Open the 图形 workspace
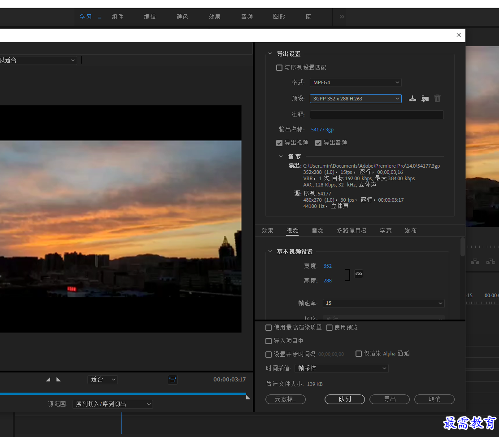The height and width of the screenshot is (437, 499). (279, 17)
